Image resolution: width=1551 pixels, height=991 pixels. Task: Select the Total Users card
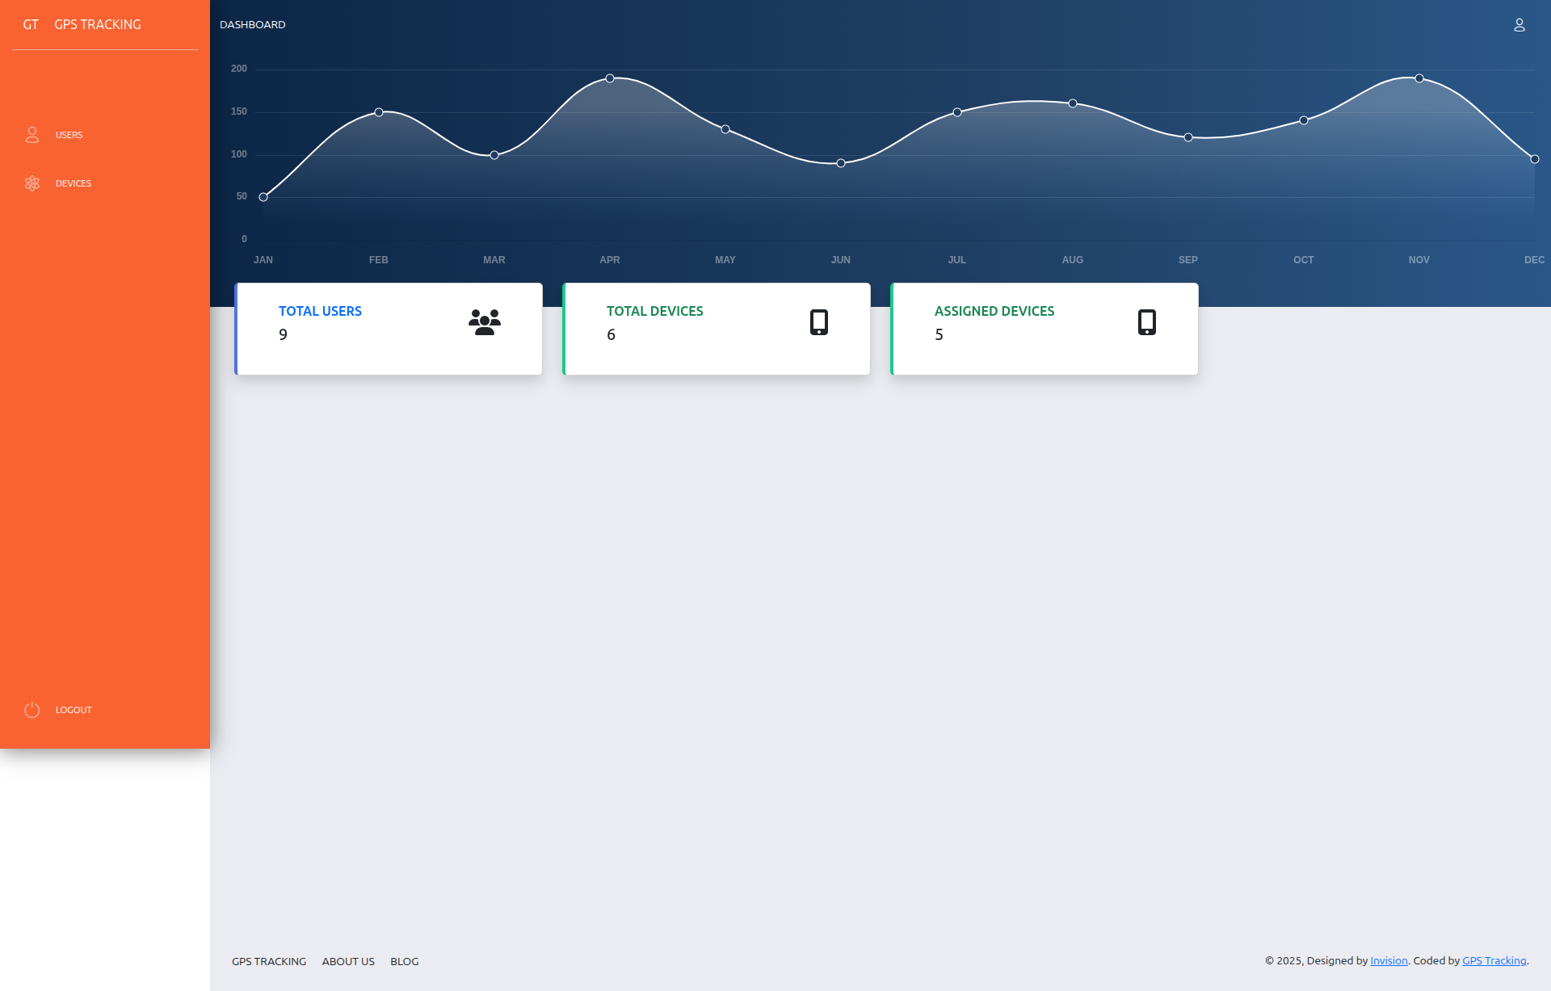click(x=389, y=328)
